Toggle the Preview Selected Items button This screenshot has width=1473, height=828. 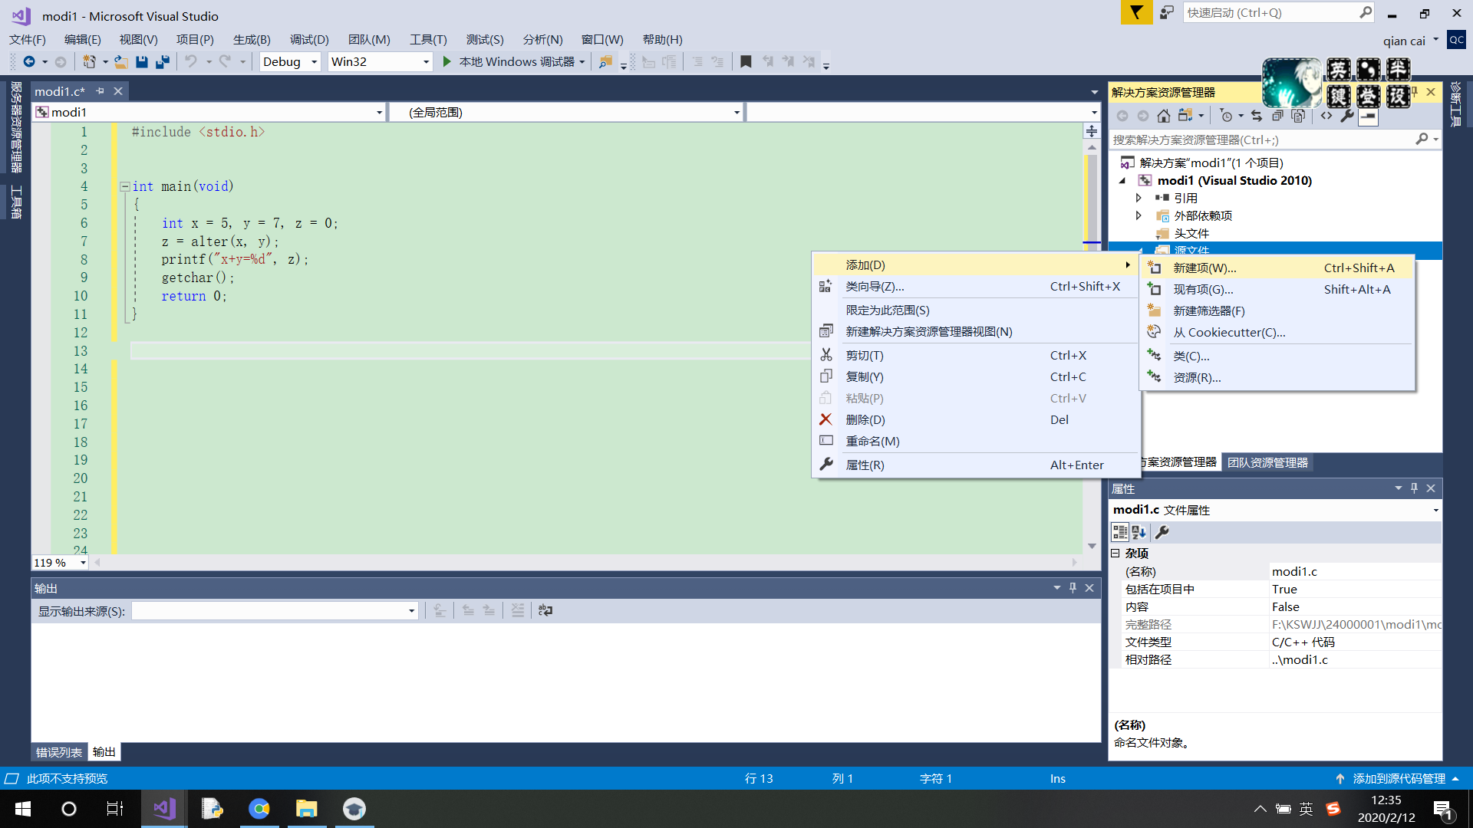point(1368,116)
